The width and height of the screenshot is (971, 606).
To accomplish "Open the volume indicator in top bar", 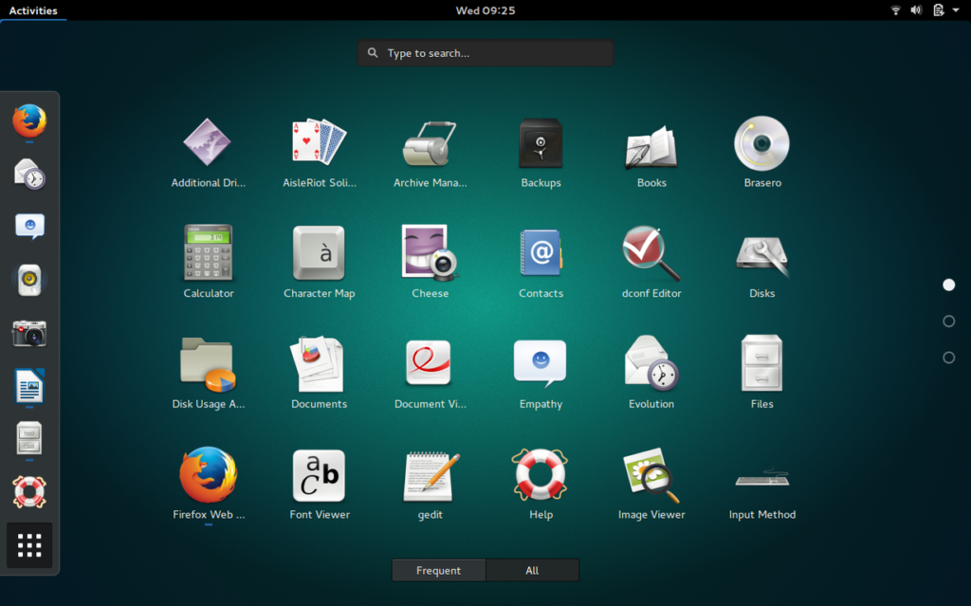I will [x=916, y=9].
